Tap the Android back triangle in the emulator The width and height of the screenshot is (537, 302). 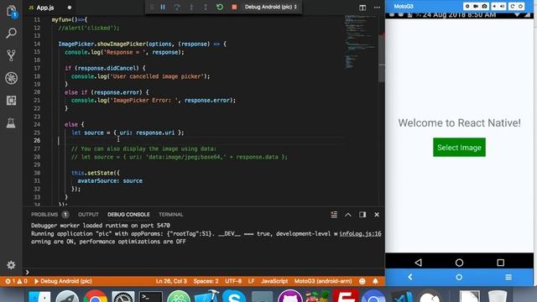coord(418,263)
